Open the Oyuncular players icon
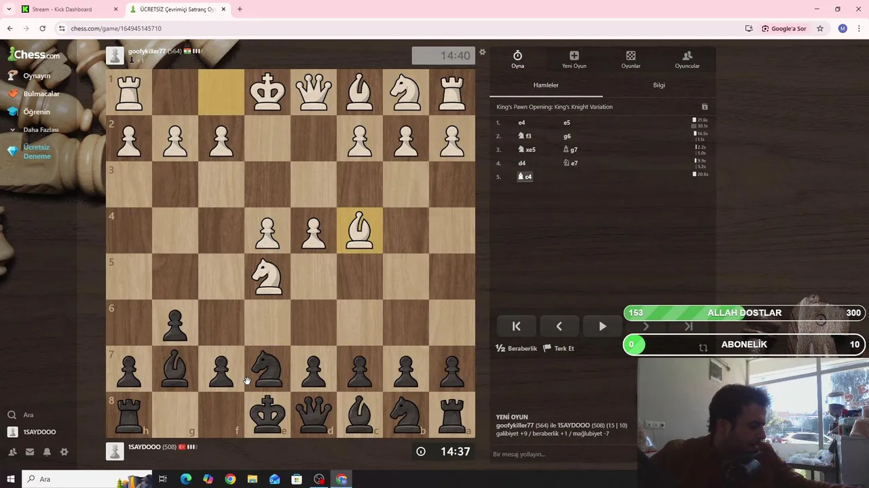Viewport: 869px width, 488px height. tap(687, 59)
